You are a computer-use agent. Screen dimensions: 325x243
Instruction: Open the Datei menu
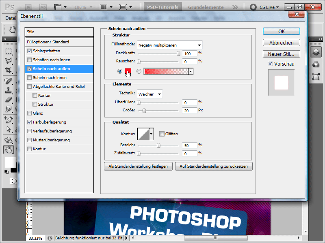pyautogui.click(x=11, y=18)
